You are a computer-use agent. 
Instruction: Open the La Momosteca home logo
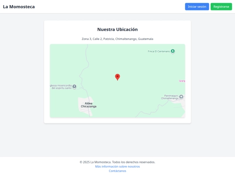pos(19,7)
